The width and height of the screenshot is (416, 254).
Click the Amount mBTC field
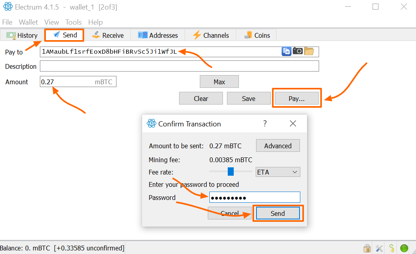pos(78,81)
